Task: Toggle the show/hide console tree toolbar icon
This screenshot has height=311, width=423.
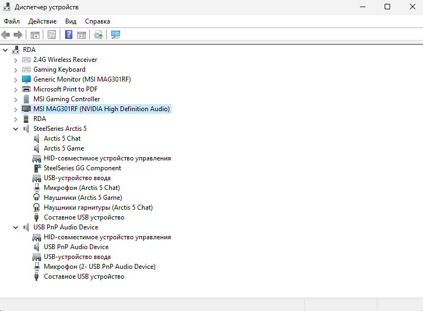Action: click(35, 34)
